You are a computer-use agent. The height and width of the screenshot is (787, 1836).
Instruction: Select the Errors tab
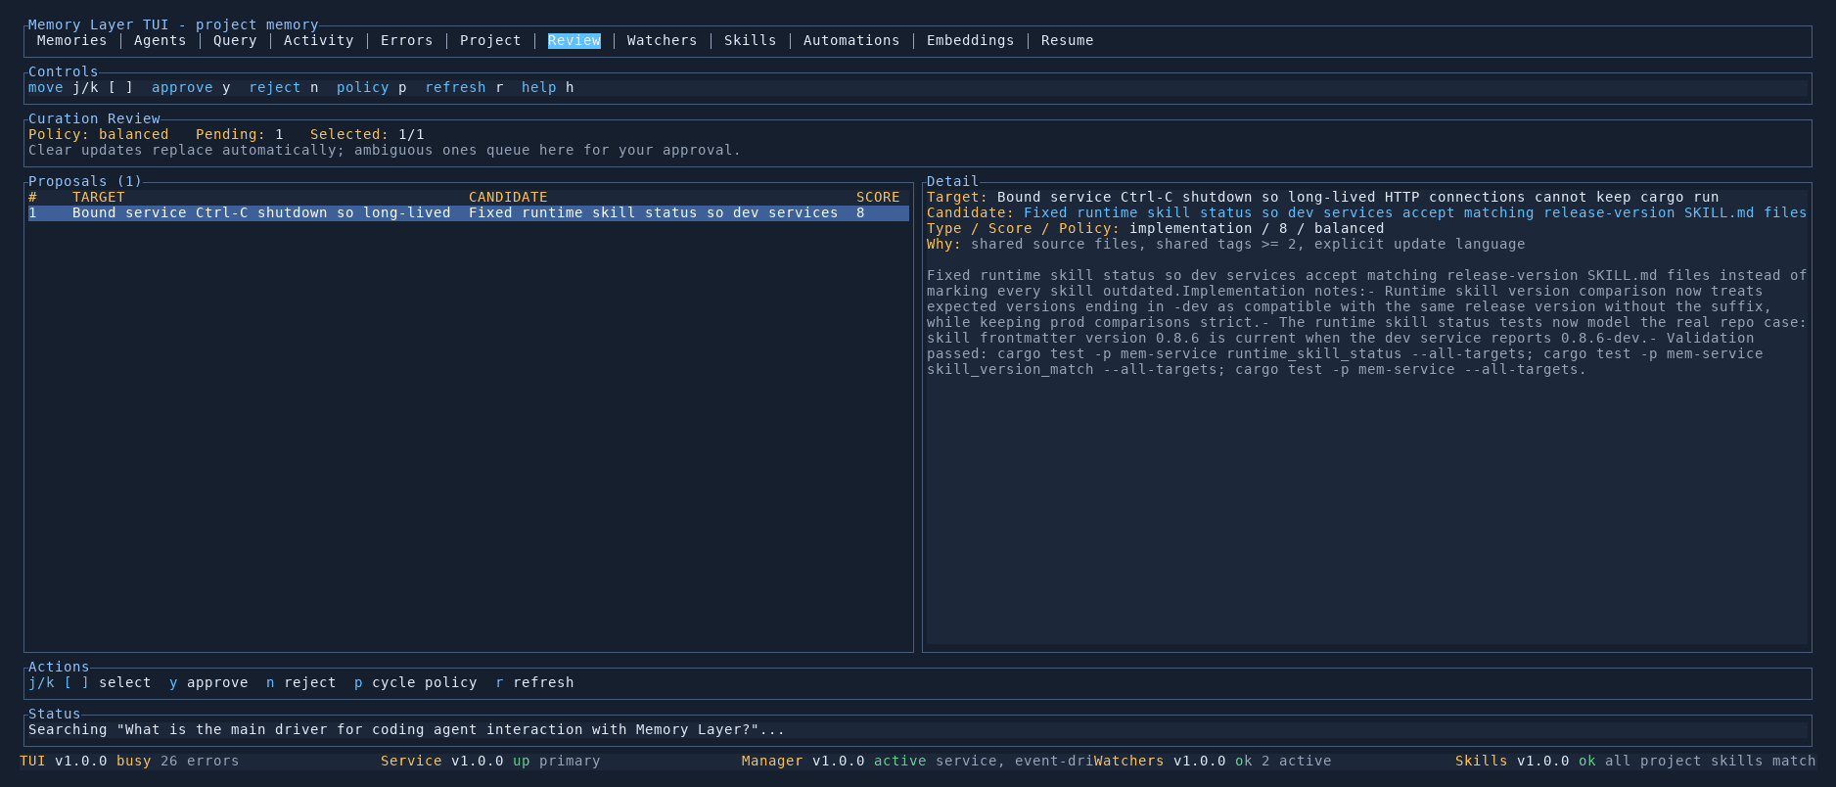(406, 40)
